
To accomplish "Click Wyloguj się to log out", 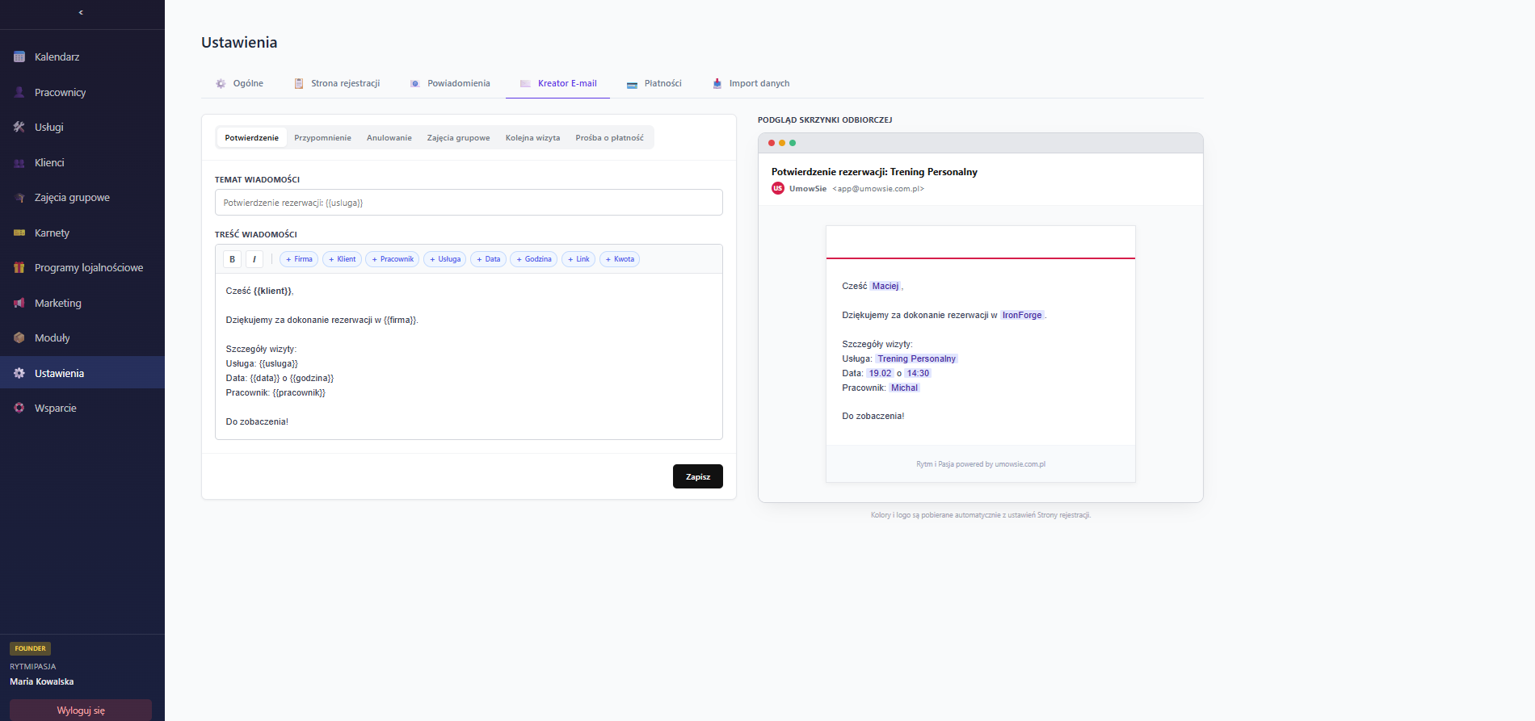I will tap(81, 711).
